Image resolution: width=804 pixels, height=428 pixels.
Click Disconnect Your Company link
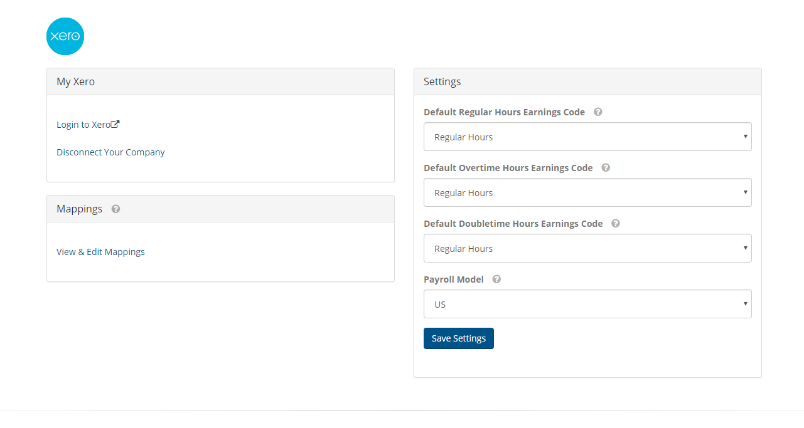(110, 152)
